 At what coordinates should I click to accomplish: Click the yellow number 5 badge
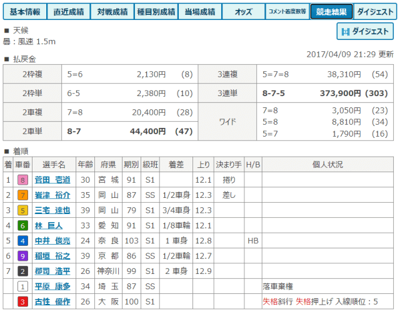pos(22,210)
